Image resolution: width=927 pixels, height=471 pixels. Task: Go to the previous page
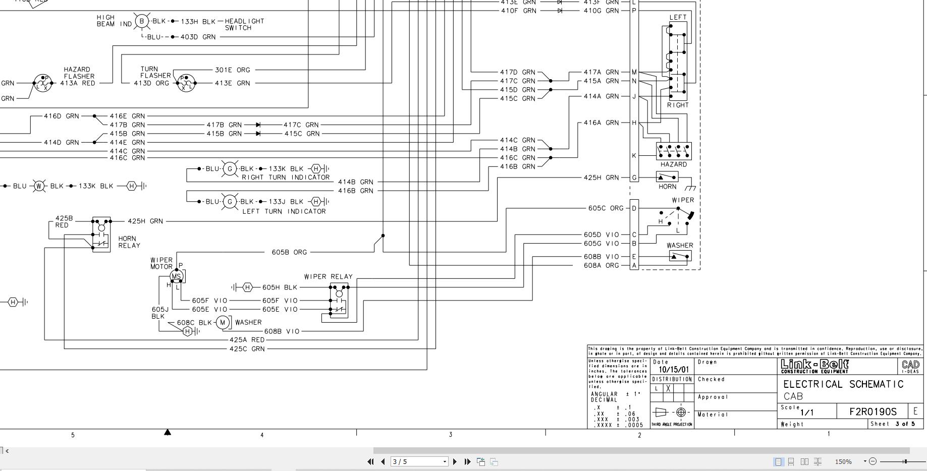383,461
